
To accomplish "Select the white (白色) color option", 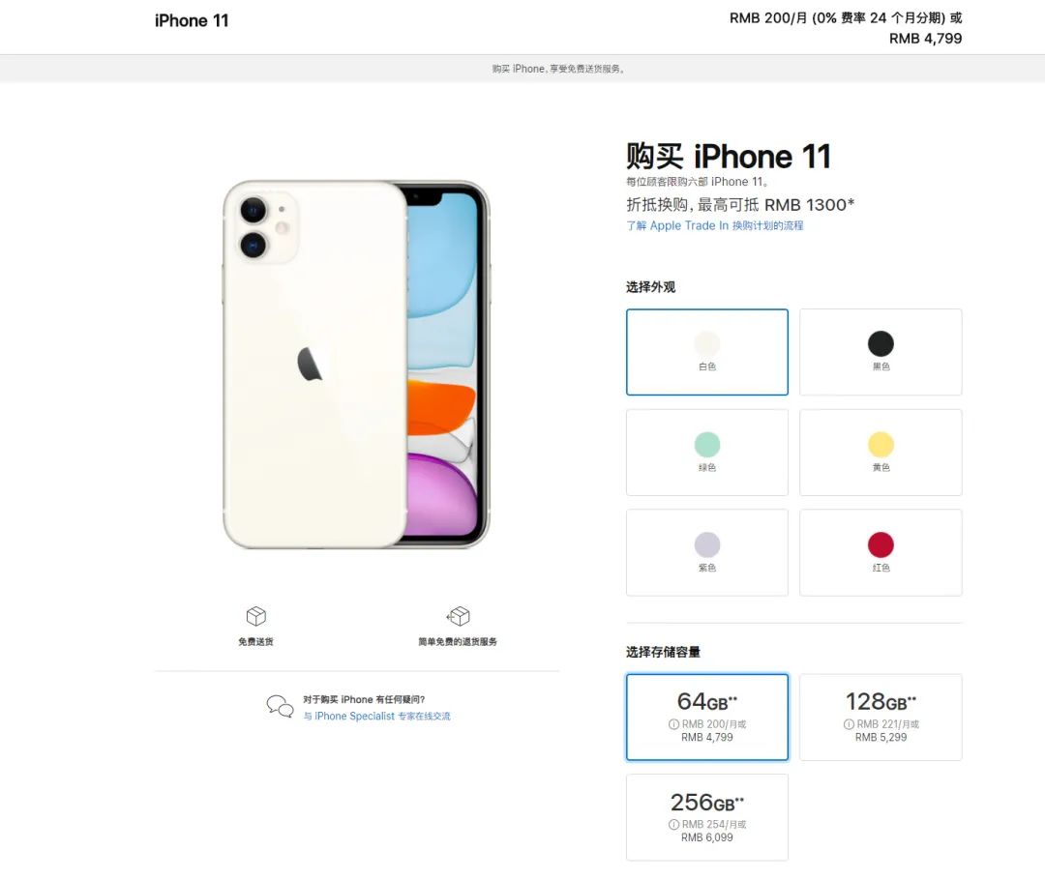I will click(707, 352).
